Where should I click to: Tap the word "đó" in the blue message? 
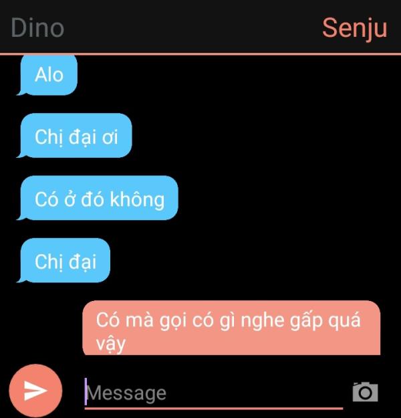coord(92,199)
